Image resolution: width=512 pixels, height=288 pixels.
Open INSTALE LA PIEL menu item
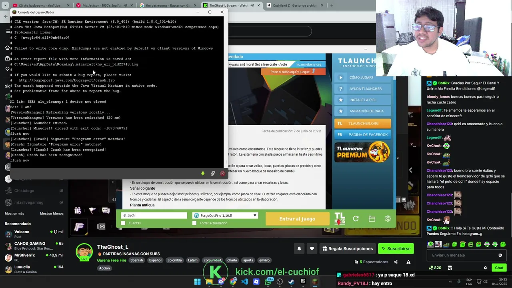(362, 100)
